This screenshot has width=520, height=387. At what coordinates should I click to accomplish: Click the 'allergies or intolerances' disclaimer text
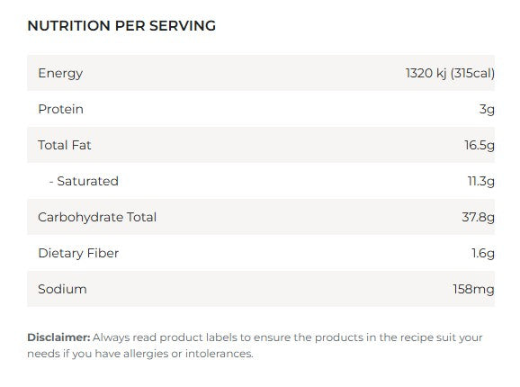pyautogui.click(x=188, y=354)
